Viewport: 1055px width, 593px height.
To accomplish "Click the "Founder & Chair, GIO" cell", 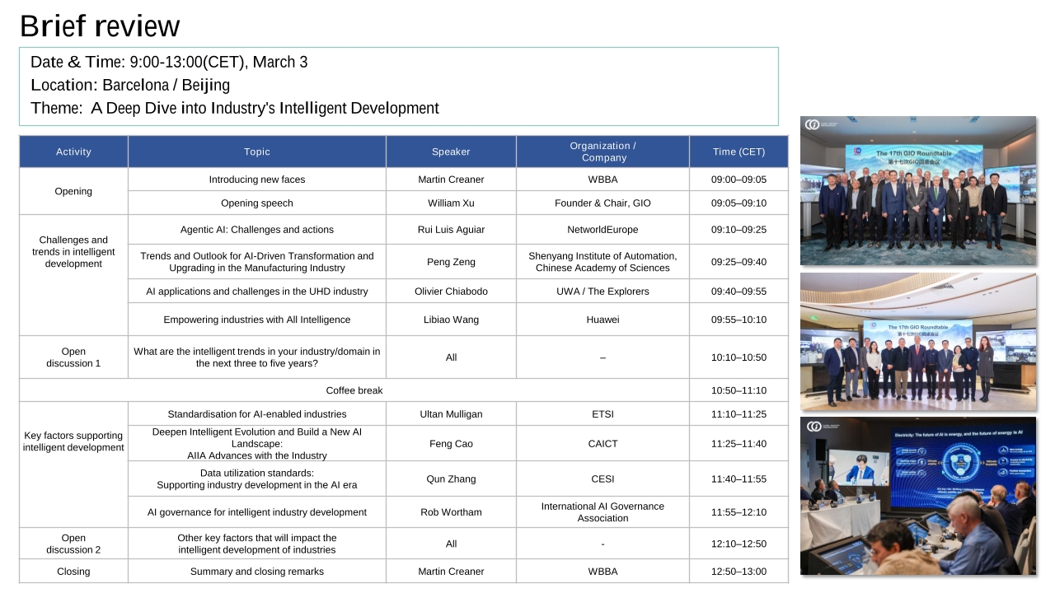I will 603,203.
